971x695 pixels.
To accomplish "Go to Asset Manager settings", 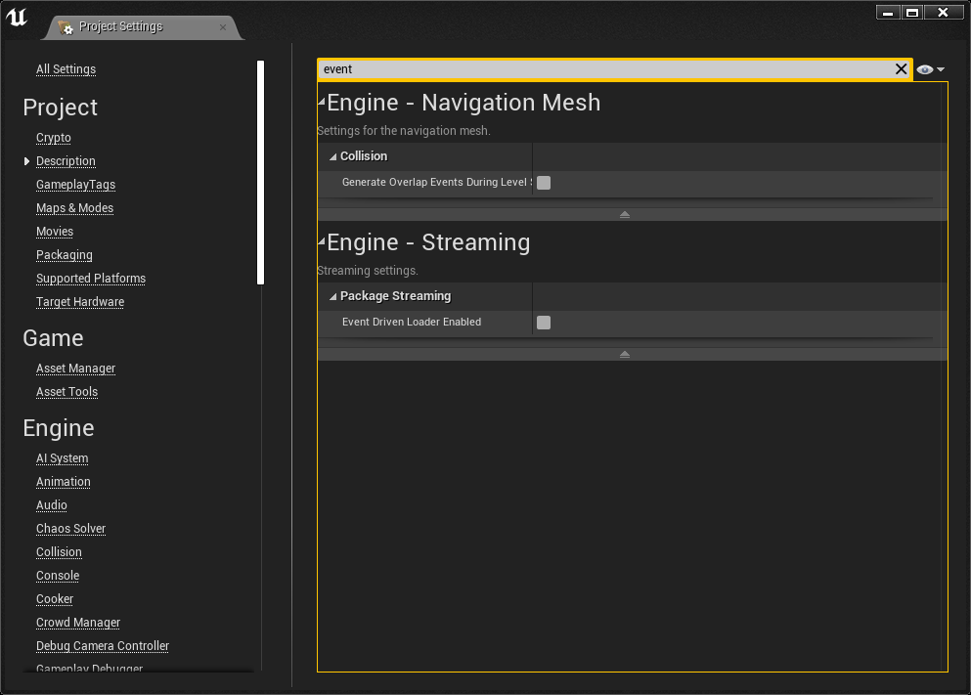I will click(75, 369).
